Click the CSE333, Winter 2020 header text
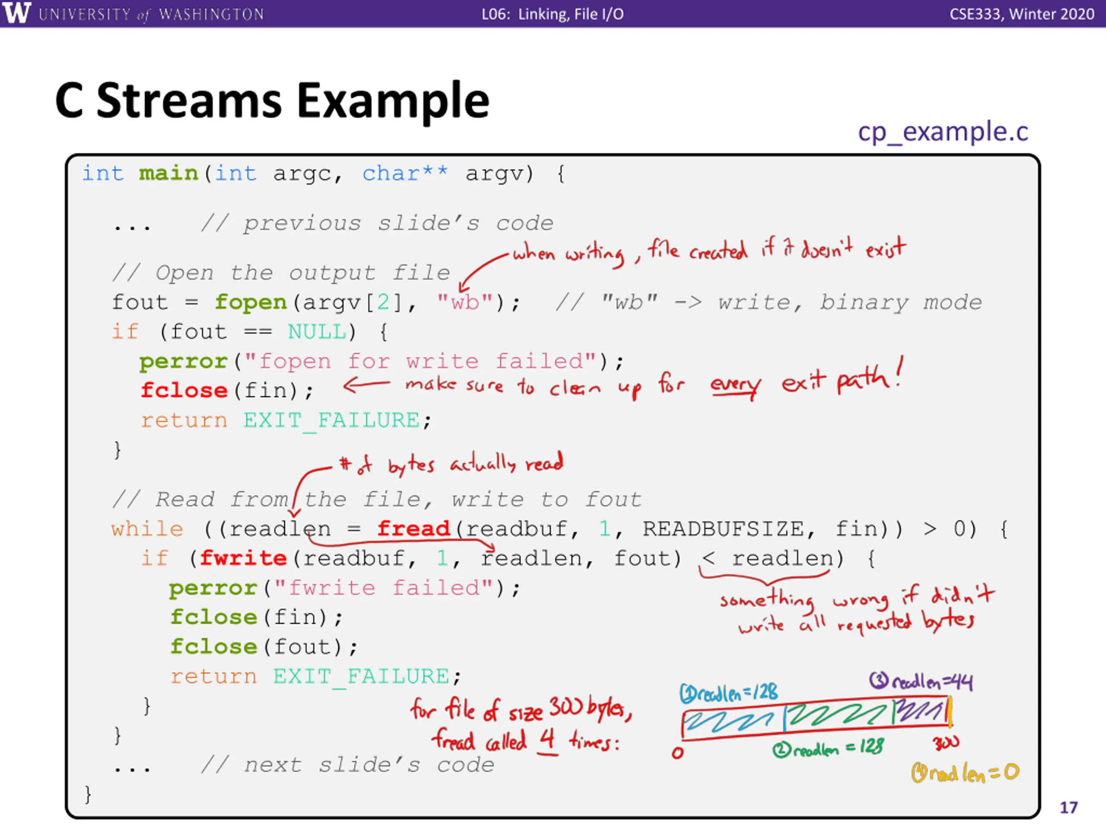This screenshot has width=1106, height=829. (x=1022, y=14)
